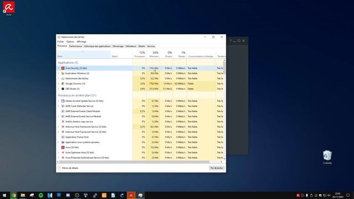Click the Task Manager taskbar button
Screen dimensions: 354x199
click(x=140, y=195)
